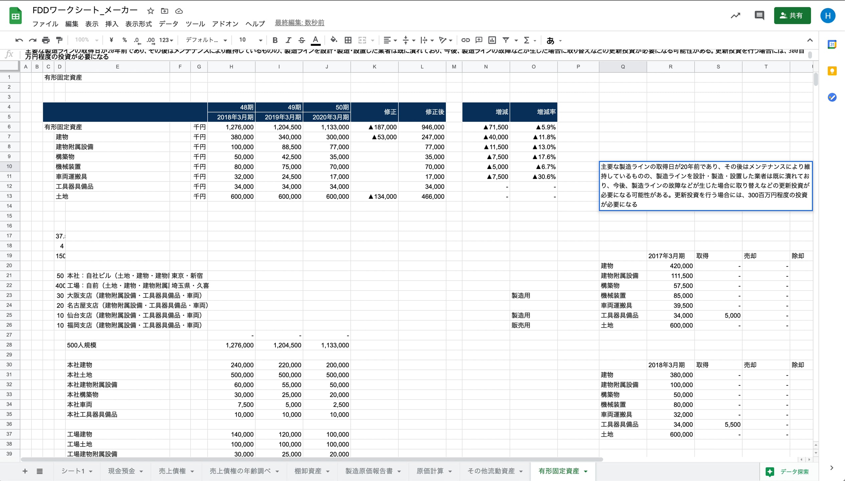Click the paint format roller icon
845x481 pixels.
tap(59, 40)
